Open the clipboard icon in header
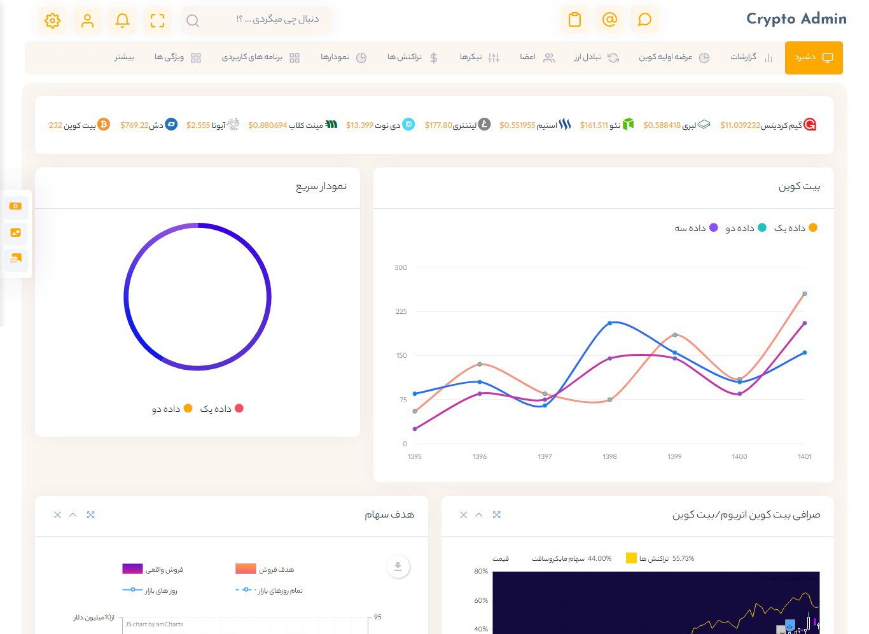Screen dimensions: 869x634 pos(574,20)
